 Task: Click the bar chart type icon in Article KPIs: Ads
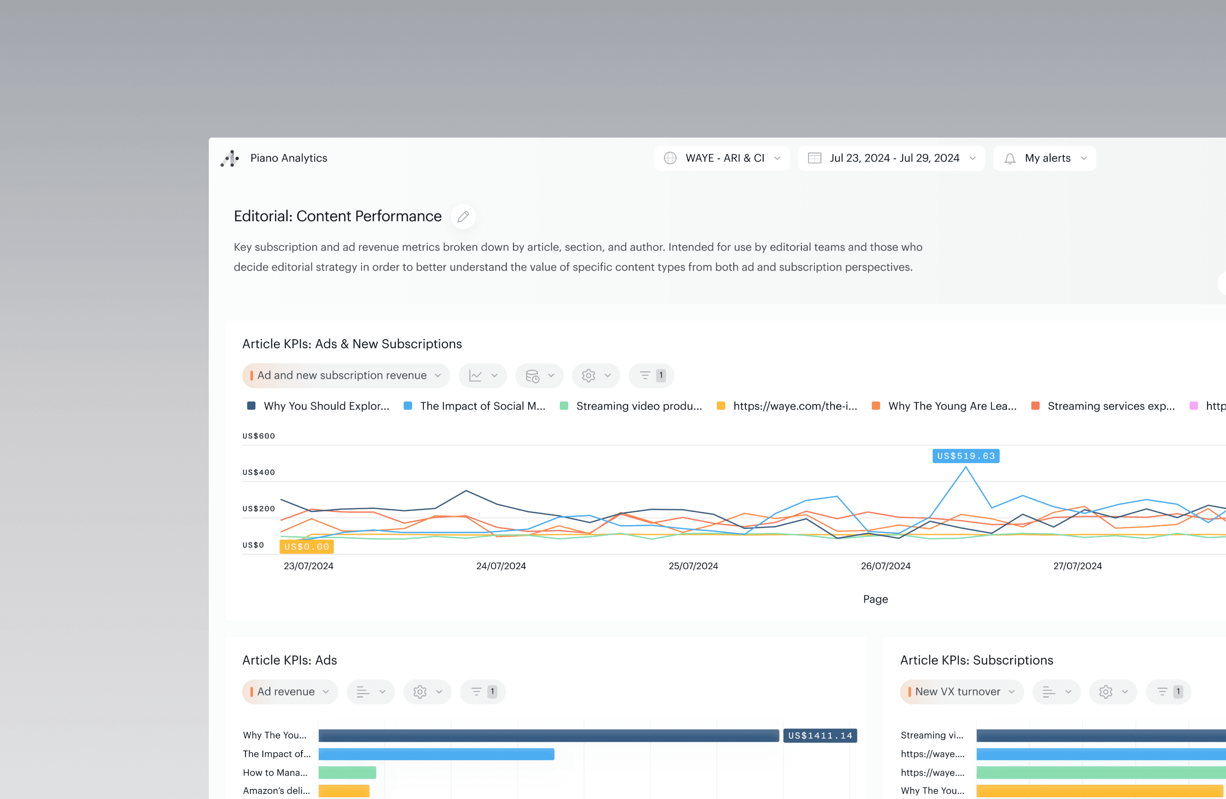tap(370, 691)
